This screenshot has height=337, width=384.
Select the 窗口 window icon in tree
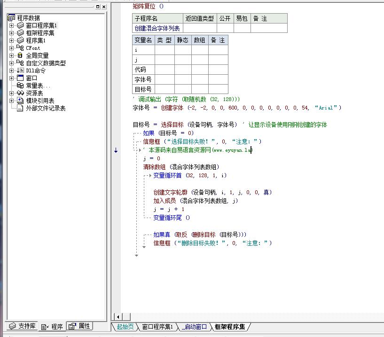point(20,78)
